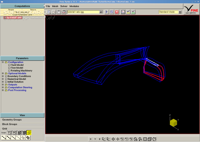
Task: Click the Create Performance Curve button
Action: pos(22,15)
